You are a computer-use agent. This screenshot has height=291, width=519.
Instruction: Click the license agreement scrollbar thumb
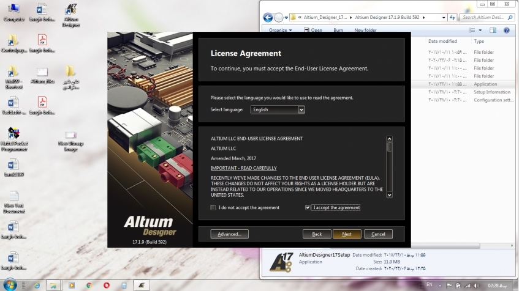pyautogui.click(x=389, y=147)
